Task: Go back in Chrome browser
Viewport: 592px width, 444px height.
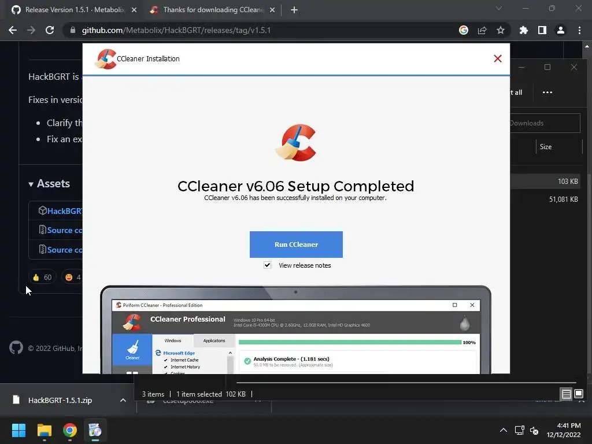Action: coord(13,30)
